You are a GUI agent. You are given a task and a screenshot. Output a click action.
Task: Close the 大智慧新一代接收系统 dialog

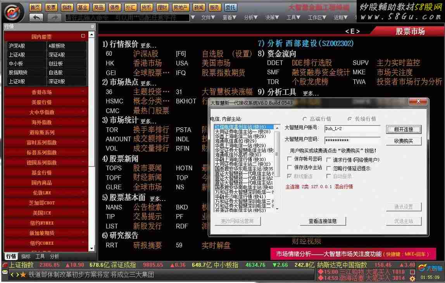tap(418, 101)
